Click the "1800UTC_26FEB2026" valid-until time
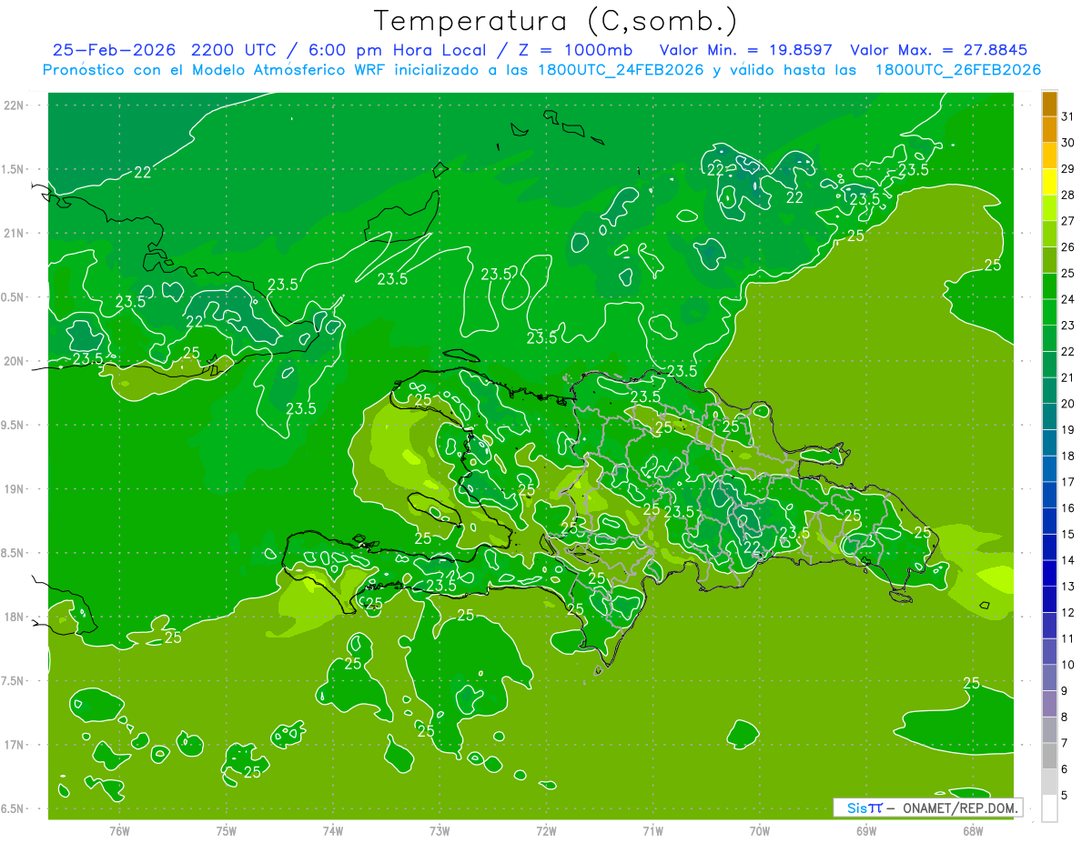The width and height of the screenshot is (1092, 843). [958, 70]
